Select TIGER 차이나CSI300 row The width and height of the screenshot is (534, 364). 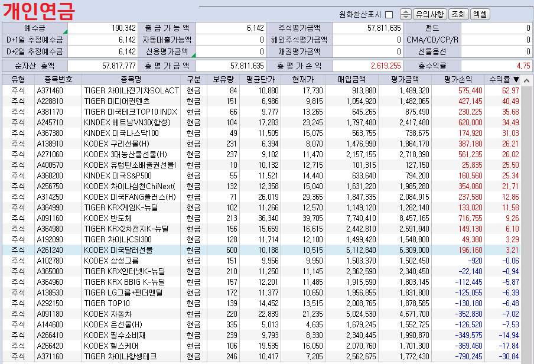pos(262,239)
